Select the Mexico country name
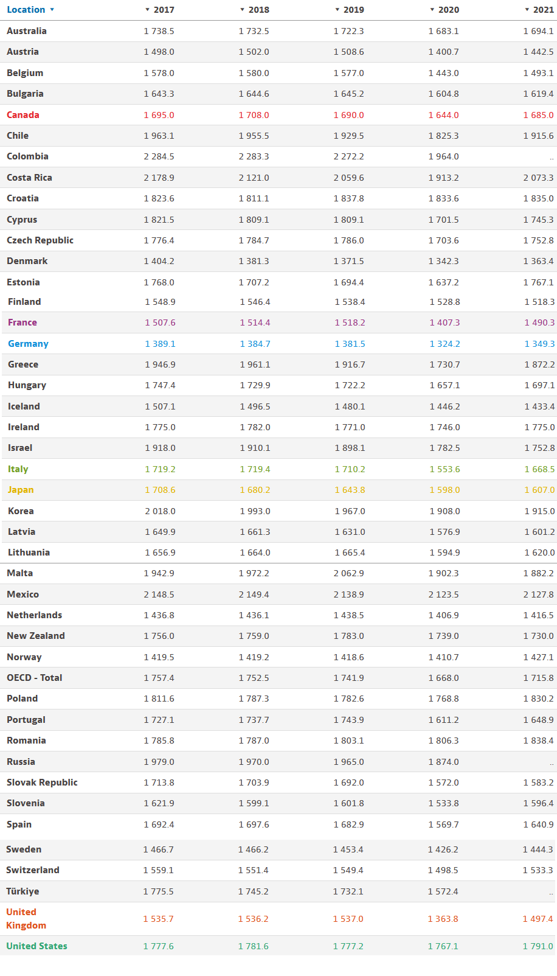 (22, 594)
